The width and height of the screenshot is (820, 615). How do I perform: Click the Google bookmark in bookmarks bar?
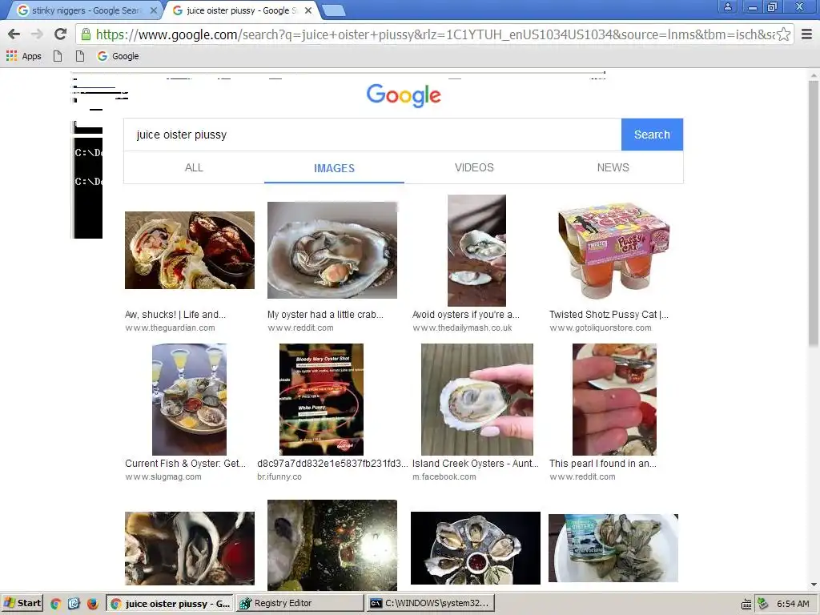click(x=119, y=56)
